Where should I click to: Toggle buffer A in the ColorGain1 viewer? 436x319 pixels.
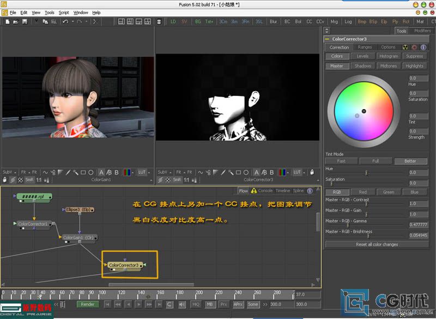pyautogui.click(x=101, y=172)
